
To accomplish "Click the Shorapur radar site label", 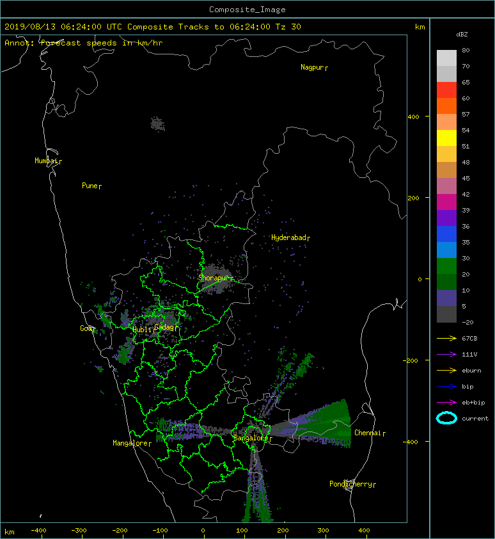I will pos(214,278).
